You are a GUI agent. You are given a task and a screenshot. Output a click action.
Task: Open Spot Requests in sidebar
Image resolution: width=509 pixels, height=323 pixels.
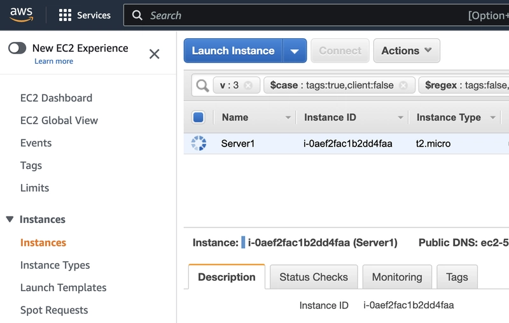54,310
